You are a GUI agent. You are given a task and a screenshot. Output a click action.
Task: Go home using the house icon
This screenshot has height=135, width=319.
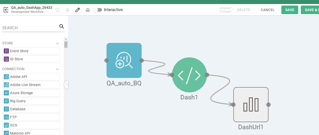tap(88, 10)
